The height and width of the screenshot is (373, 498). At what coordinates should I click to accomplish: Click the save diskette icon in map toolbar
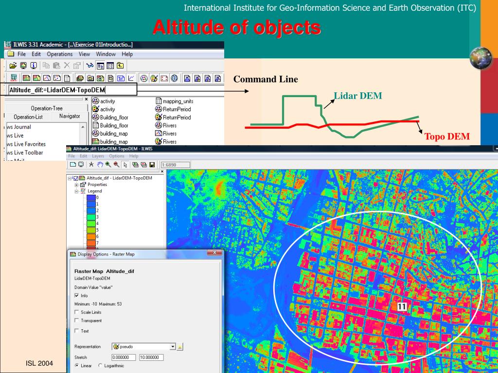point(152,165)
